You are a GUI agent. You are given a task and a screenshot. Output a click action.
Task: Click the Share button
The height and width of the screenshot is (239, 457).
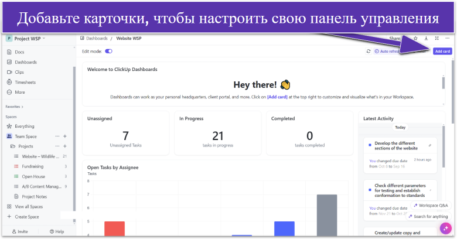(x=395, y=38)
